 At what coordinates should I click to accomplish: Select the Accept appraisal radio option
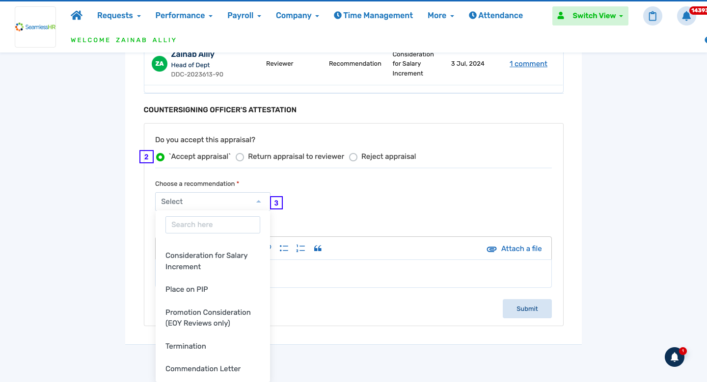(161, 157)
